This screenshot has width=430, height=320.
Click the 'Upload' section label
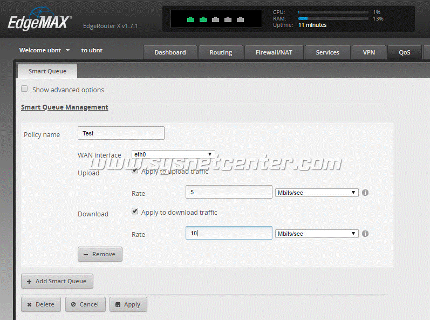tap(88, 173)
